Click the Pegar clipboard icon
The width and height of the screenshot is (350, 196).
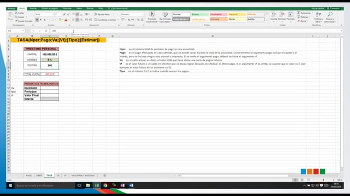click(10, 16)
